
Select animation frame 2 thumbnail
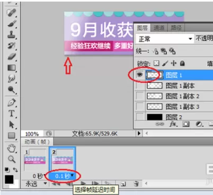pyautogui.click(x=63, y=160)
